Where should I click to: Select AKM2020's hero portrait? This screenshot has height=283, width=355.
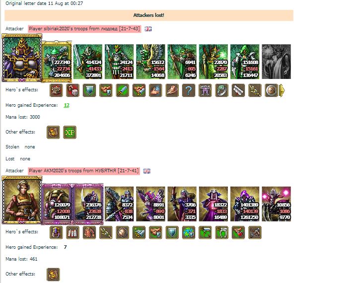pyautogui.click(x=22, y=200)
